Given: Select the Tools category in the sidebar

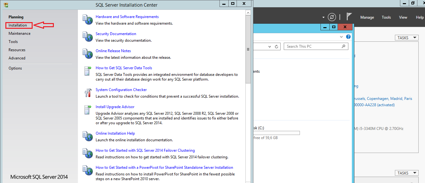Looking at the screenshot, I should pyautogui.click(x=13, y=42).
